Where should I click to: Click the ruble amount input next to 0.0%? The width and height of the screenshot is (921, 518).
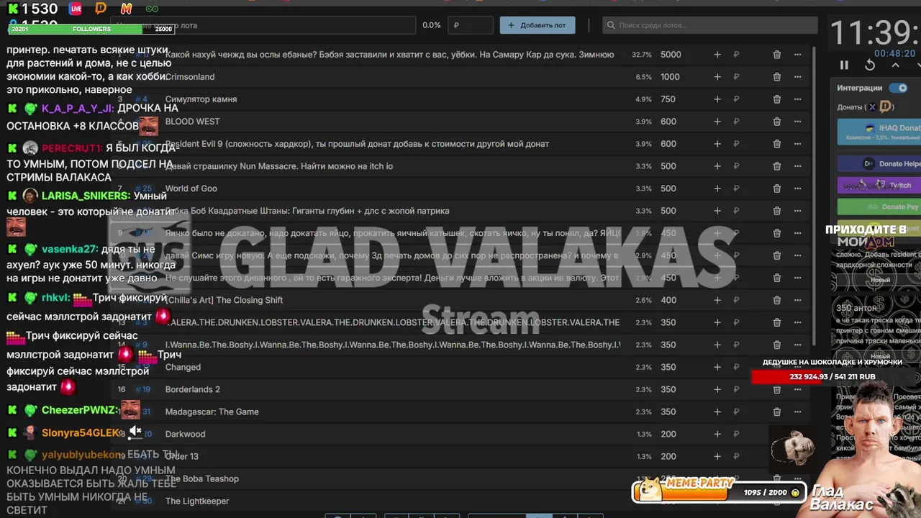pyautogui.click(x=471, y=25)
